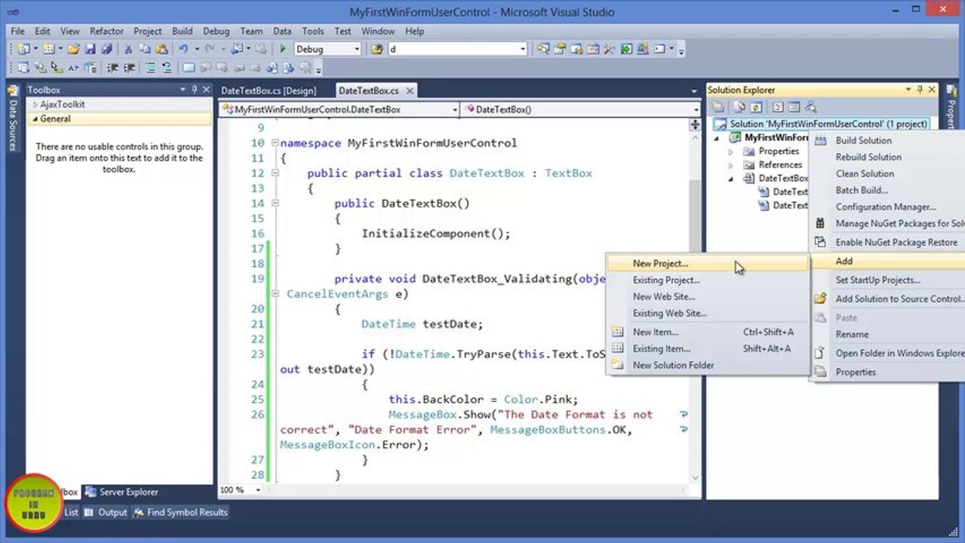Click the View Code icon in Solution Explorer
The image size is (965, 543).
778,107
